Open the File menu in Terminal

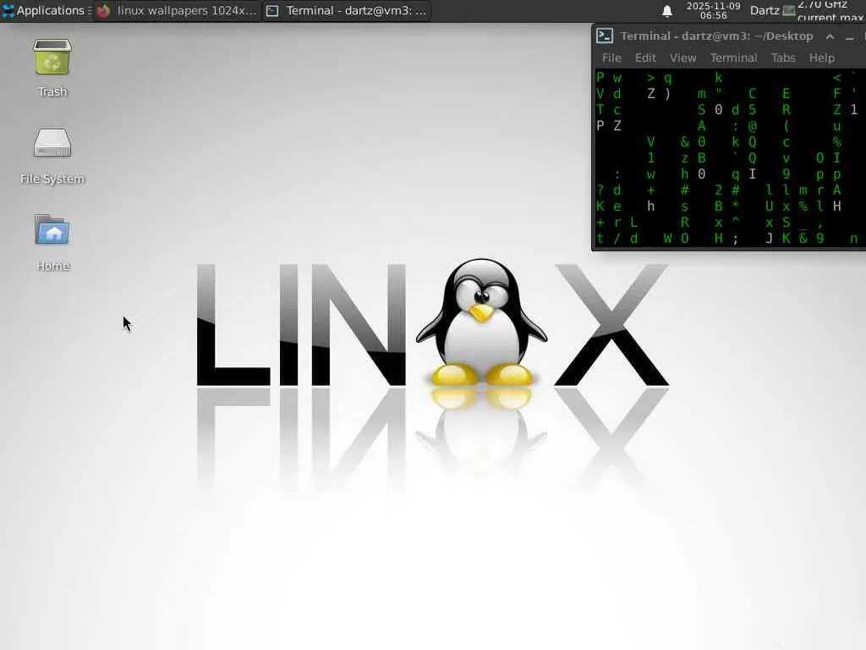(611, 58)
